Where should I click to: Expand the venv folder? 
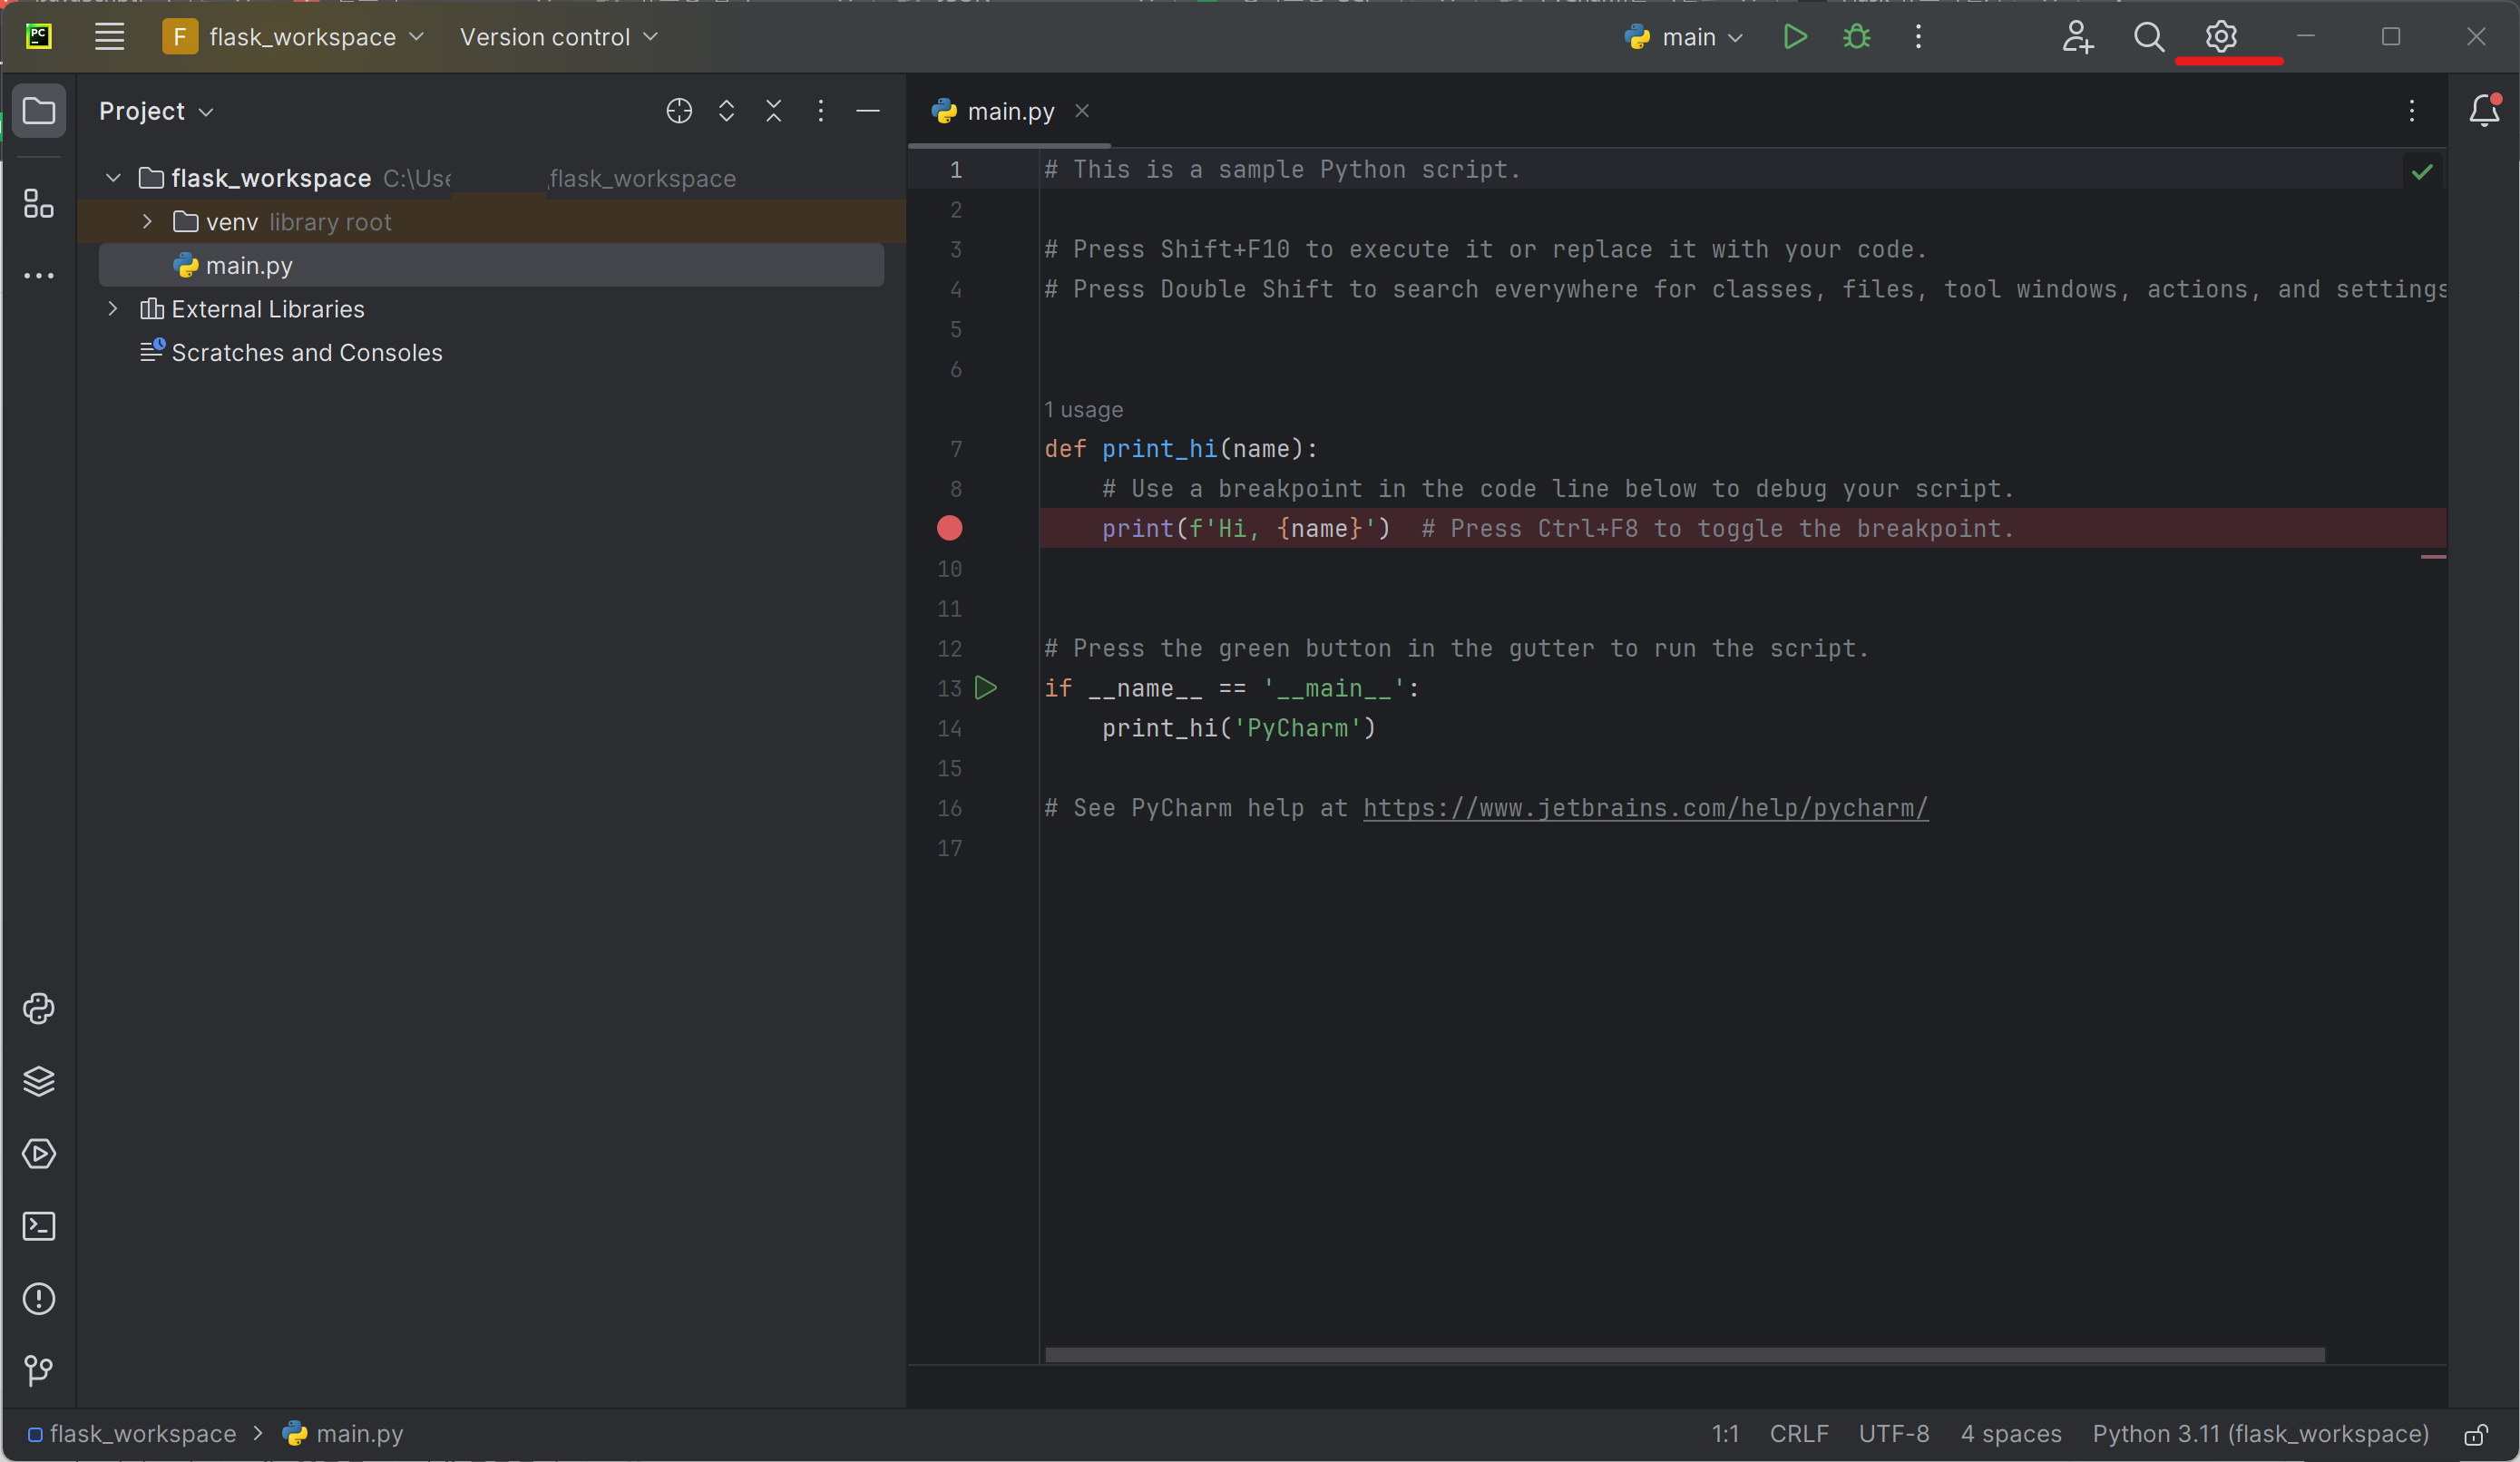pos(147,222)
